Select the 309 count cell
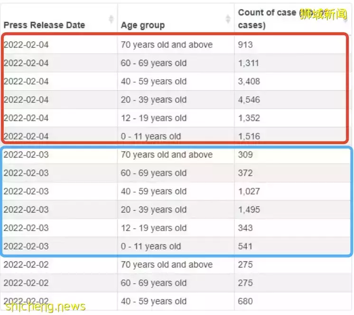 [x=246, y=155]
